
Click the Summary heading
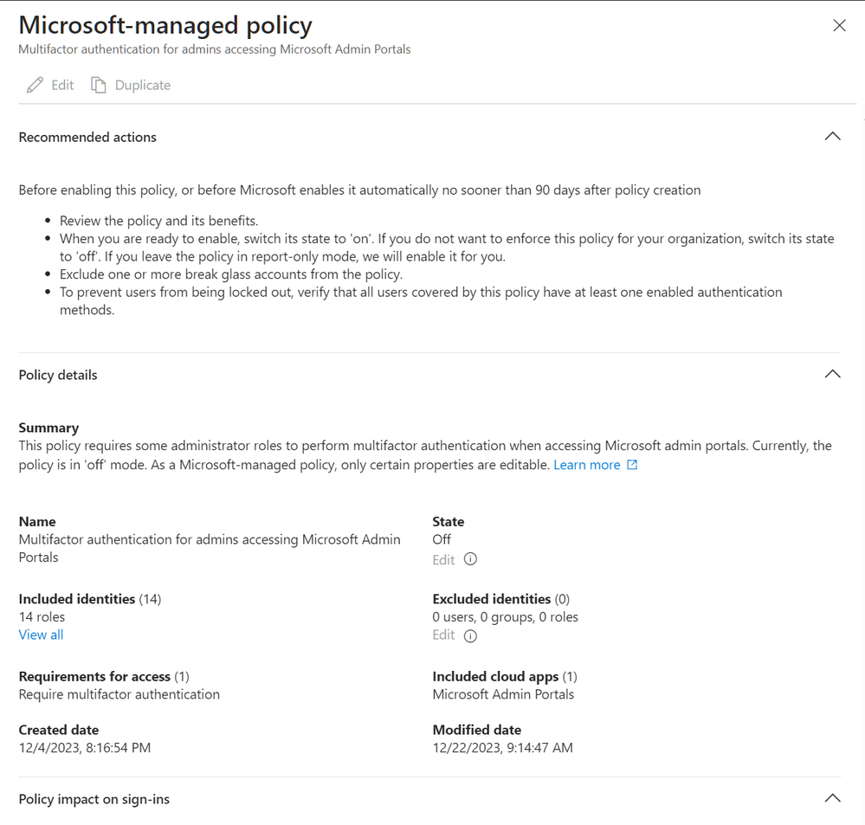click(48, 428)
